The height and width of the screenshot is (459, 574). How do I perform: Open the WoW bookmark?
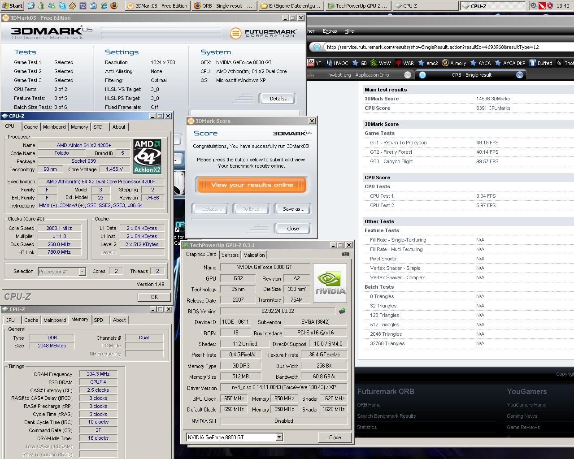point(381,63)
